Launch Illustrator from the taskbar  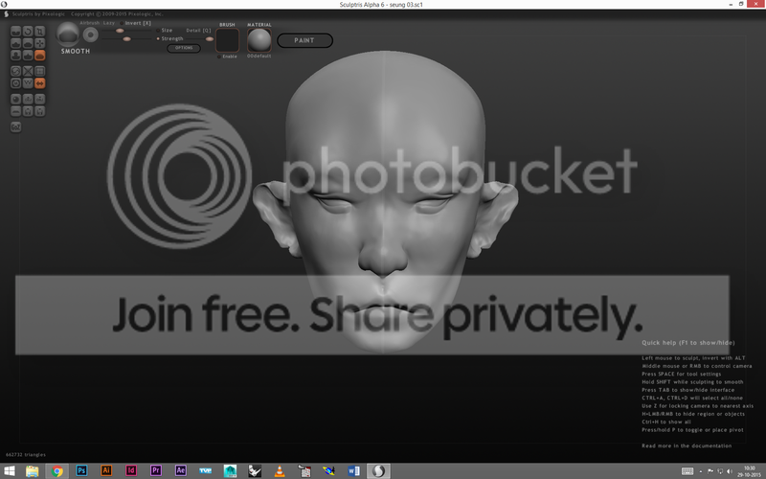click(x=106, y=470)
